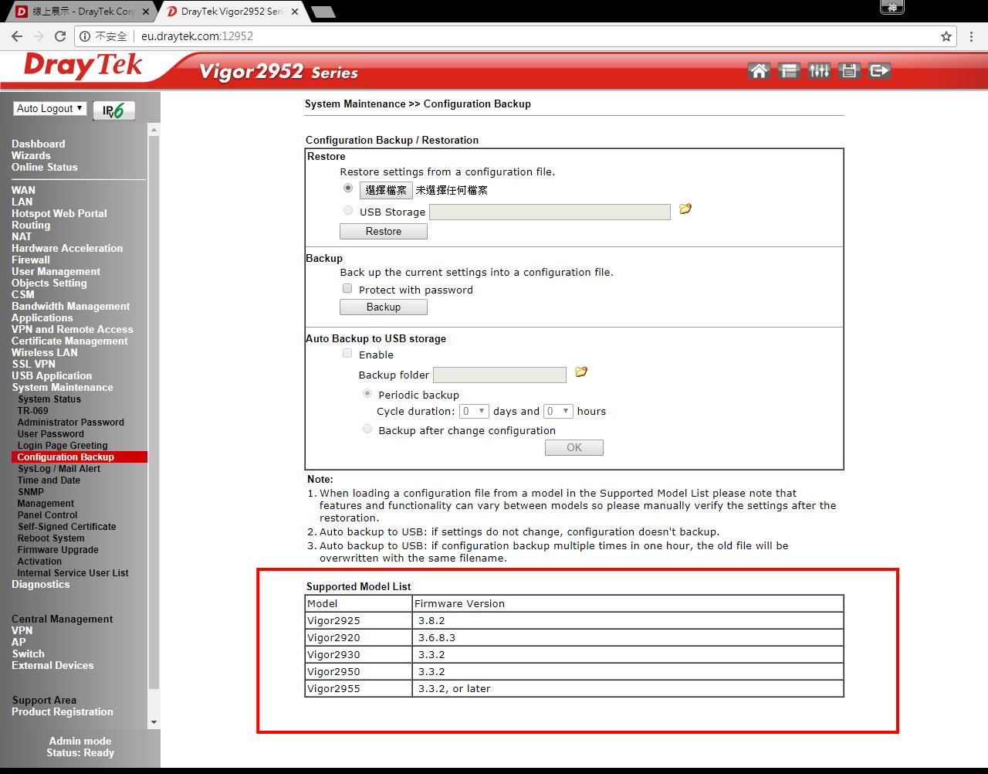Click the IPv6 icon button
This screenshot has height=774, width=988.
coord(114,110)
